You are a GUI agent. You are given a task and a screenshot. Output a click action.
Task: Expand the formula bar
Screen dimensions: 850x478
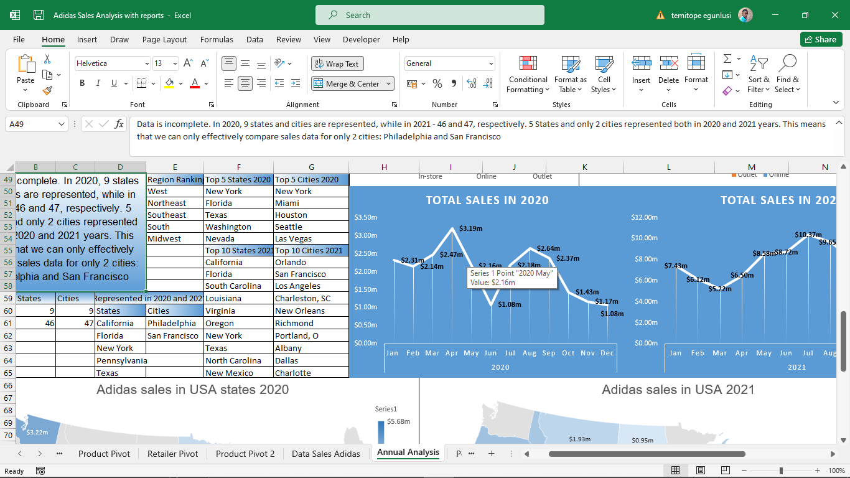click(839, 123)
